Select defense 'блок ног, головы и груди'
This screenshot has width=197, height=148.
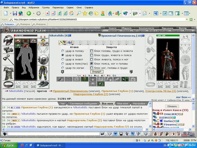click(92, 68)
